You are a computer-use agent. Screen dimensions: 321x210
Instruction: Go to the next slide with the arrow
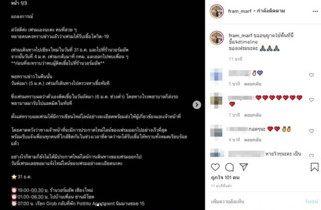point(197,105)
